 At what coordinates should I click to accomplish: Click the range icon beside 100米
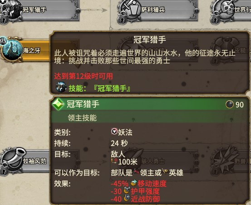(114, 161)
